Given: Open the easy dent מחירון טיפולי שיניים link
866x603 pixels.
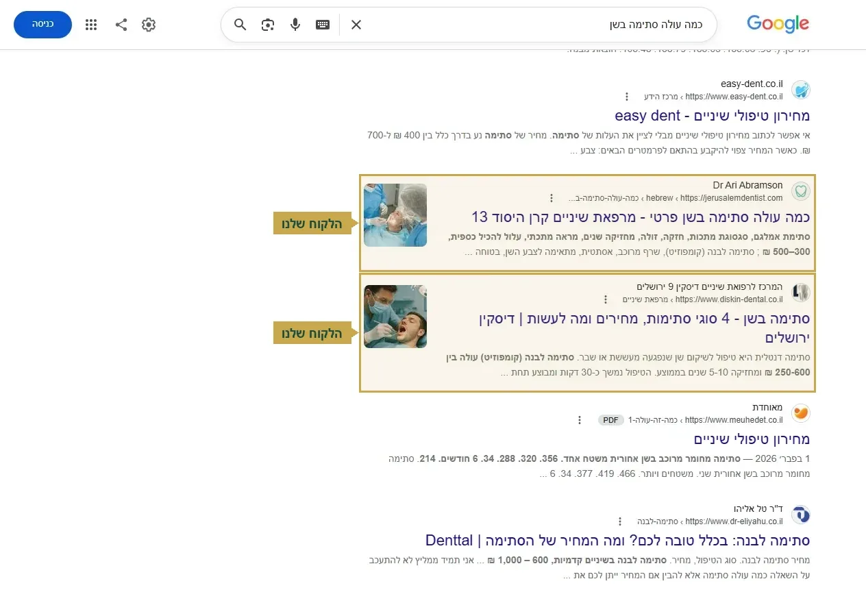Looking at the screenshot, I should (713, 115).
